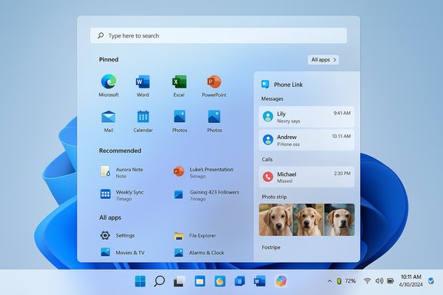The width and height of the screenshot is (443, 295).
Task: Open the Calendar pinned app
Action: coord(143,121)
